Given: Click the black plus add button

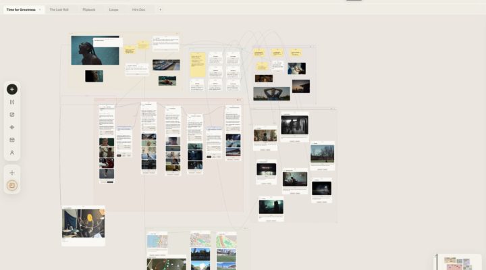Looking at the screenshot, I should (x=12, y=89).
